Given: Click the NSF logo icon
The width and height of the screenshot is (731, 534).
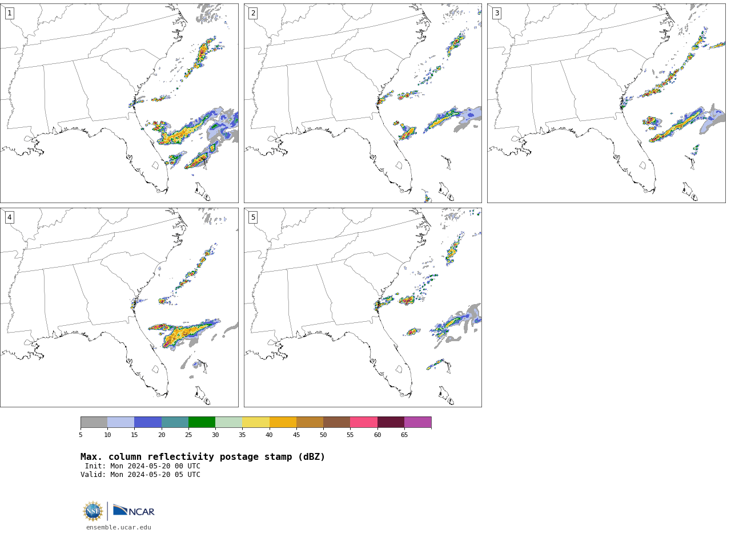Looking at the screenshot, I should [x=93, y=511].
